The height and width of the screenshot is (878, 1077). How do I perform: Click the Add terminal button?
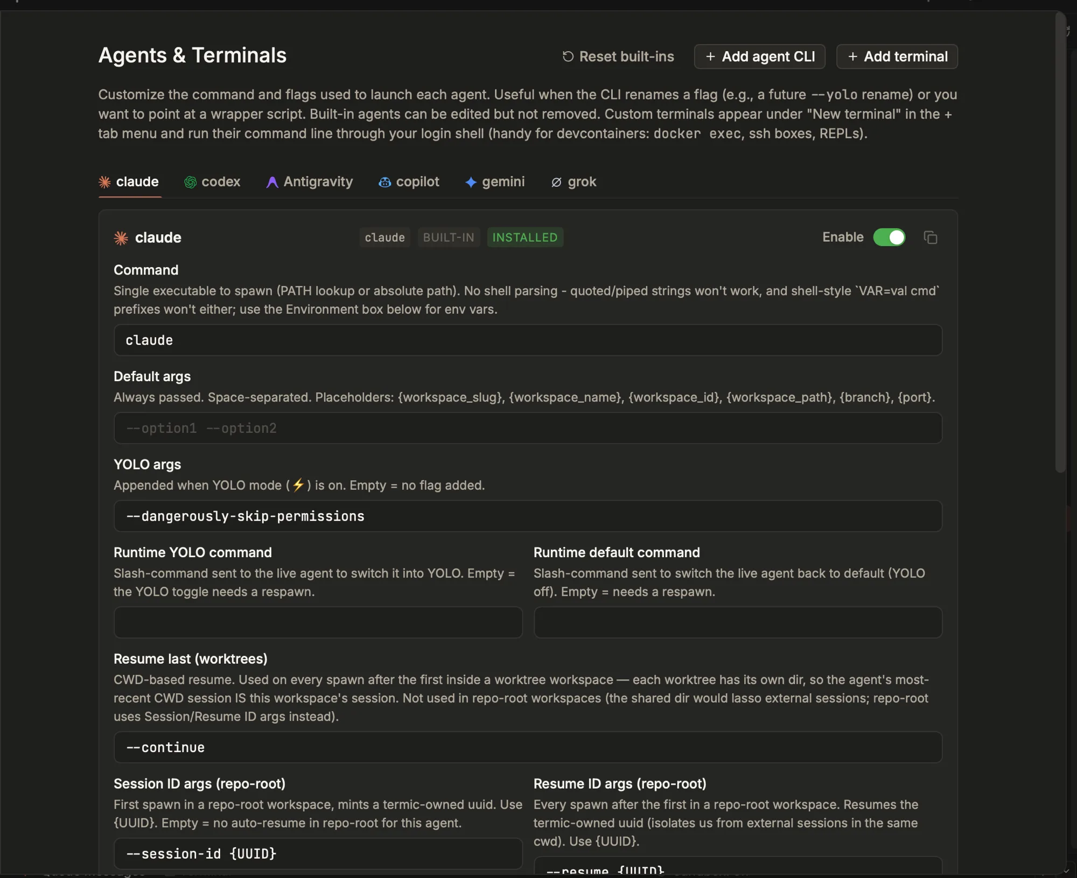[897, 57]
